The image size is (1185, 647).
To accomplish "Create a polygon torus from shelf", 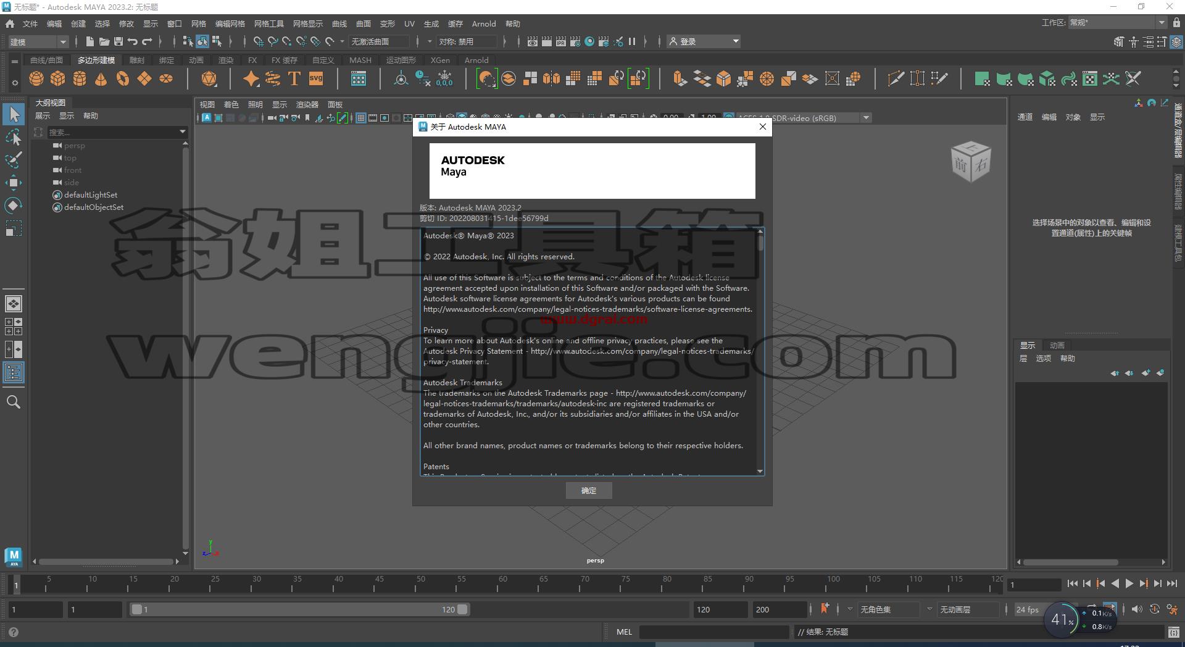I will pyautogui.click(x=123, y=79).
